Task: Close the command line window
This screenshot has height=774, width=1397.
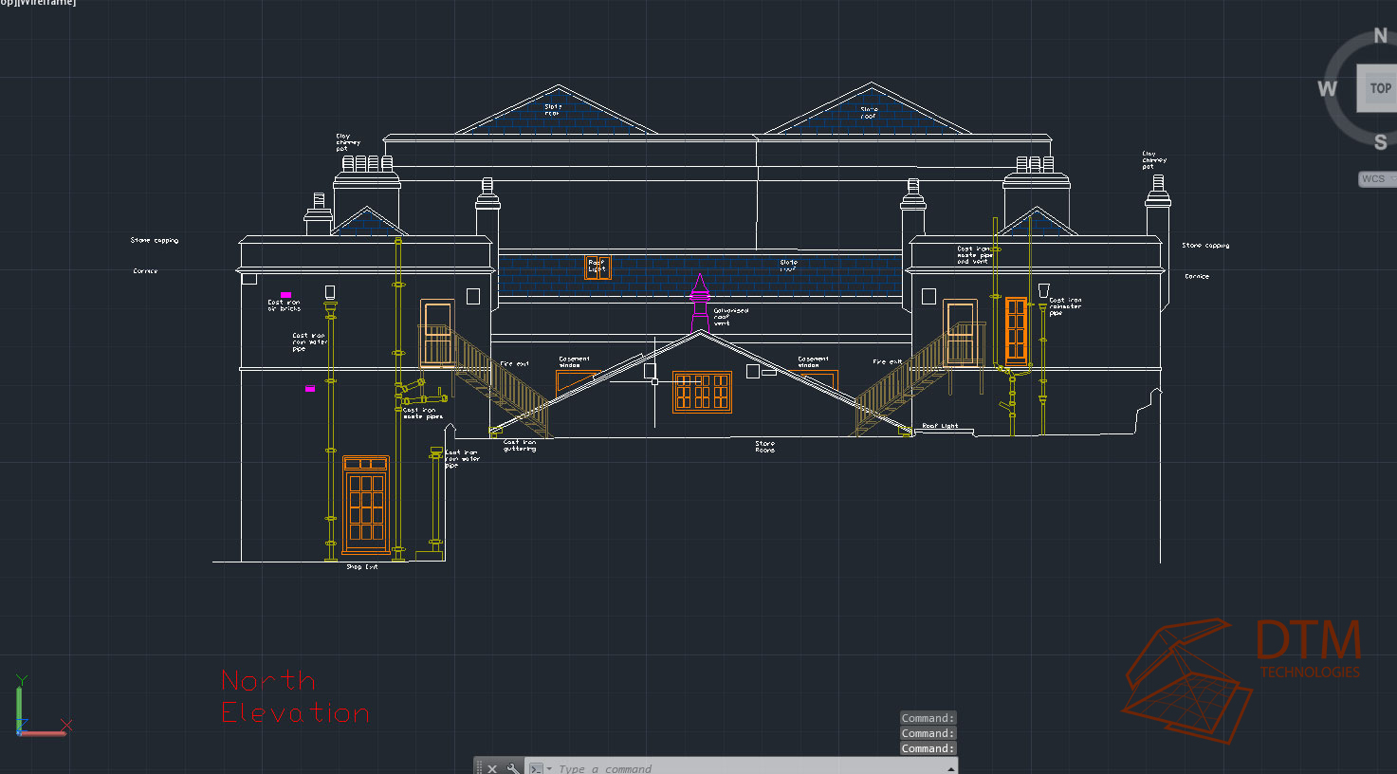Action: point(492,767)
